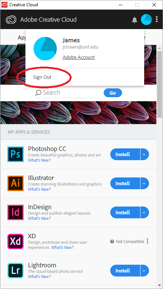
Task: Click the Photoshop CC app icon
Action: click(15, 154)
